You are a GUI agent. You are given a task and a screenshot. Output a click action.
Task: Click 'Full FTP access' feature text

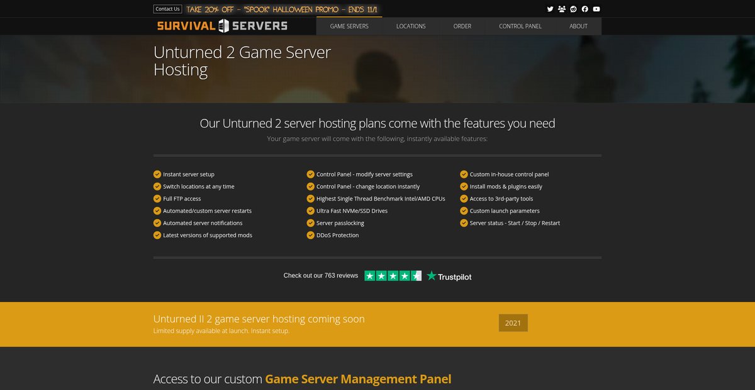coord(182,199)
